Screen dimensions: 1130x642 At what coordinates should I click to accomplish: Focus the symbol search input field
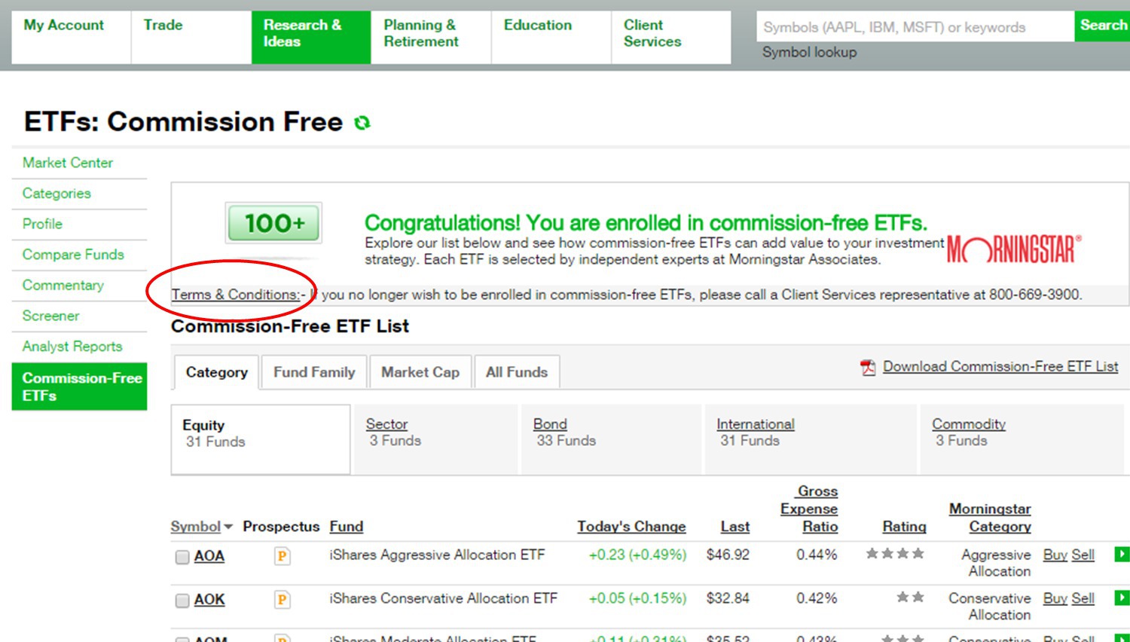coord(915,27)
